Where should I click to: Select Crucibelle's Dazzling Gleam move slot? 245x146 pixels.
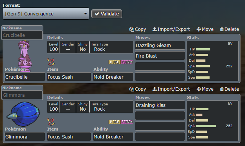click(160, 45)
